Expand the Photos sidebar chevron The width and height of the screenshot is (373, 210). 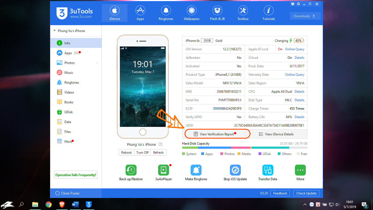click(x=97, y=63)
